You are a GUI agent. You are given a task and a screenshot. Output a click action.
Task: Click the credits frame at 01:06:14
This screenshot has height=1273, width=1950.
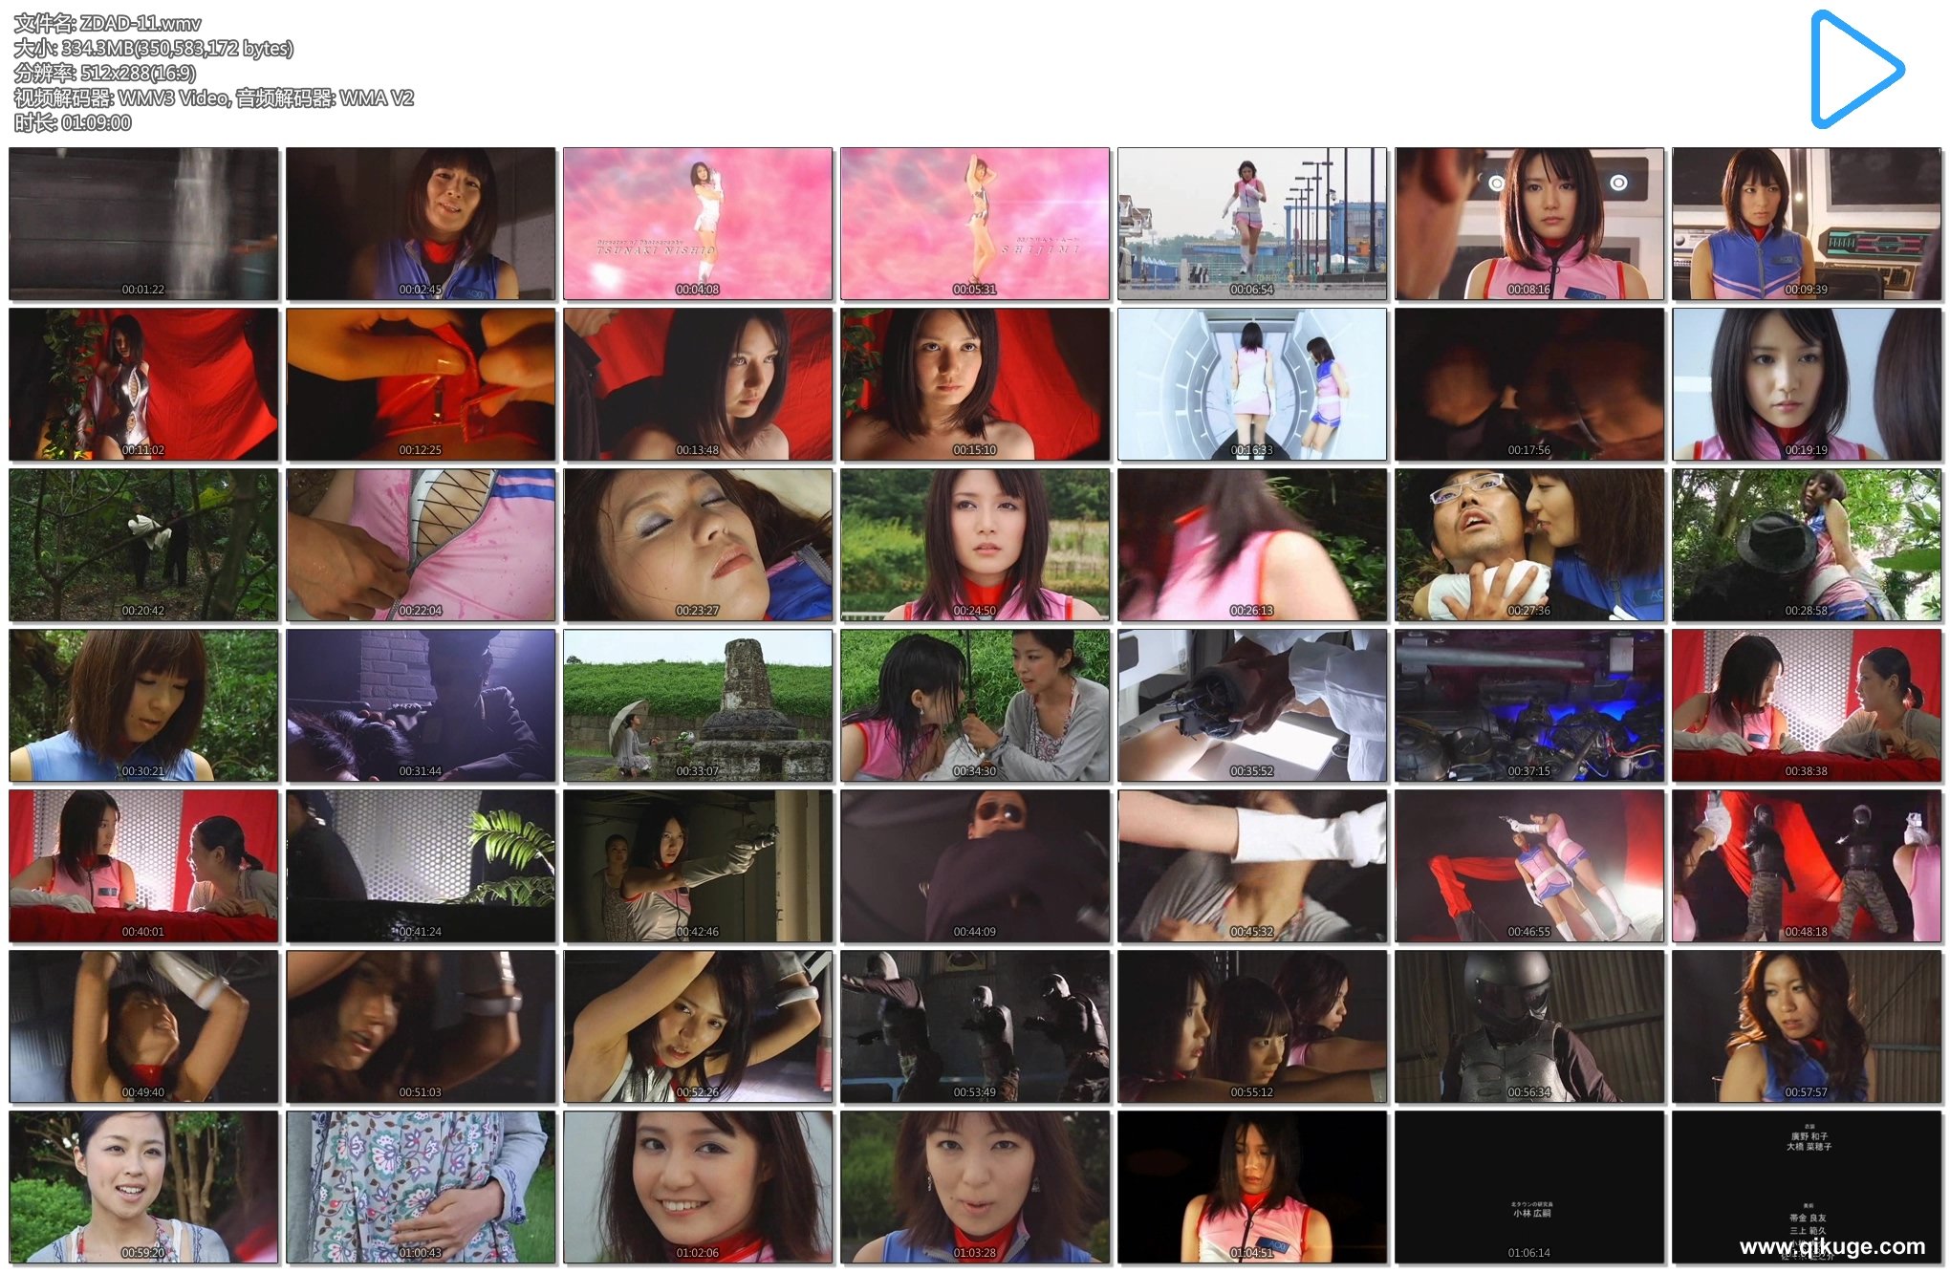(1529, 1187)
